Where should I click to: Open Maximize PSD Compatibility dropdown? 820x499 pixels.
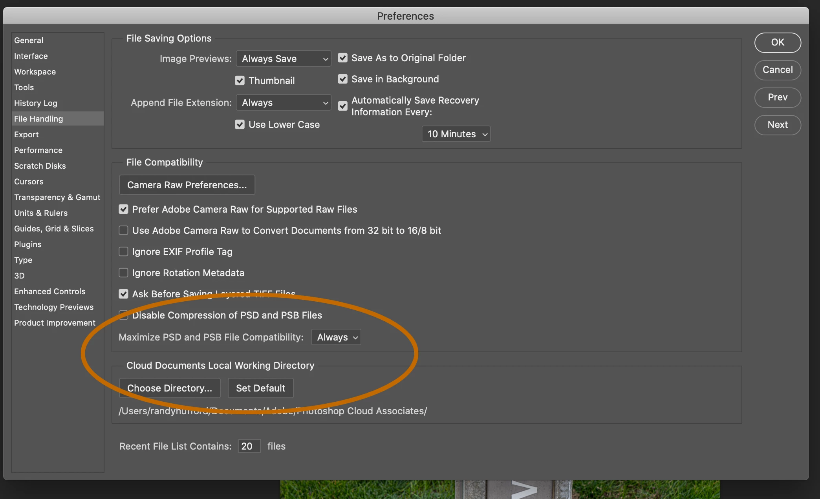tap(336, 337)
